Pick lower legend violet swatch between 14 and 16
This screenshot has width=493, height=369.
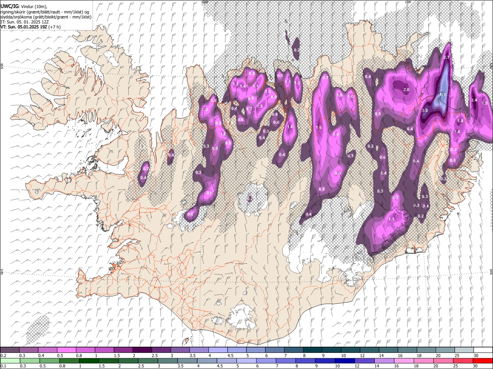click(384, 361)
